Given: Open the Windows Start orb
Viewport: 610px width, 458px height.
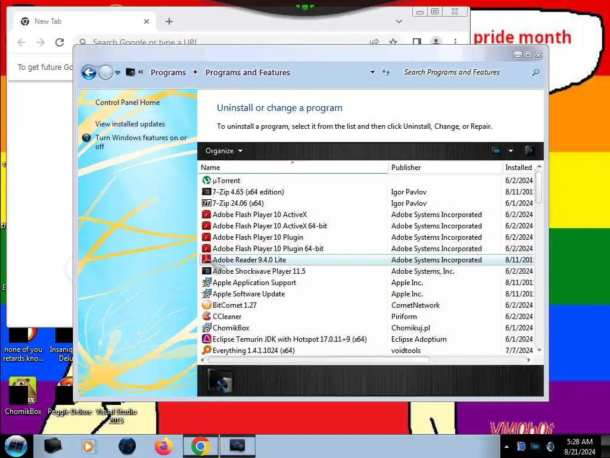Looking at the screenshot, I should (x=16, y=446).
